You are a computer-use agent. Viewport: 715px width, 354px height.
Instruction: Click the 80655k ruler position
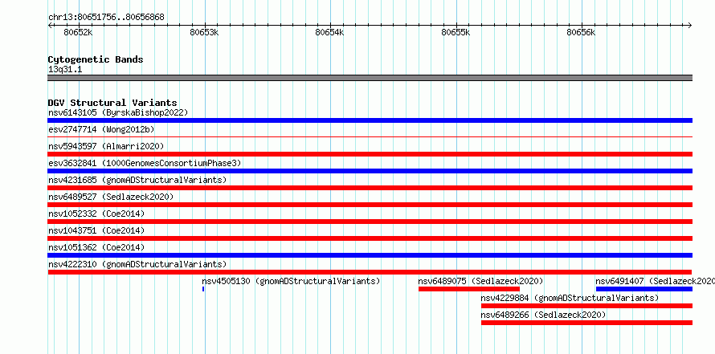tap(456, 32)
